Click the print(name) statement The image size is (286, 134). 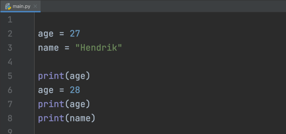pos(67,118)
